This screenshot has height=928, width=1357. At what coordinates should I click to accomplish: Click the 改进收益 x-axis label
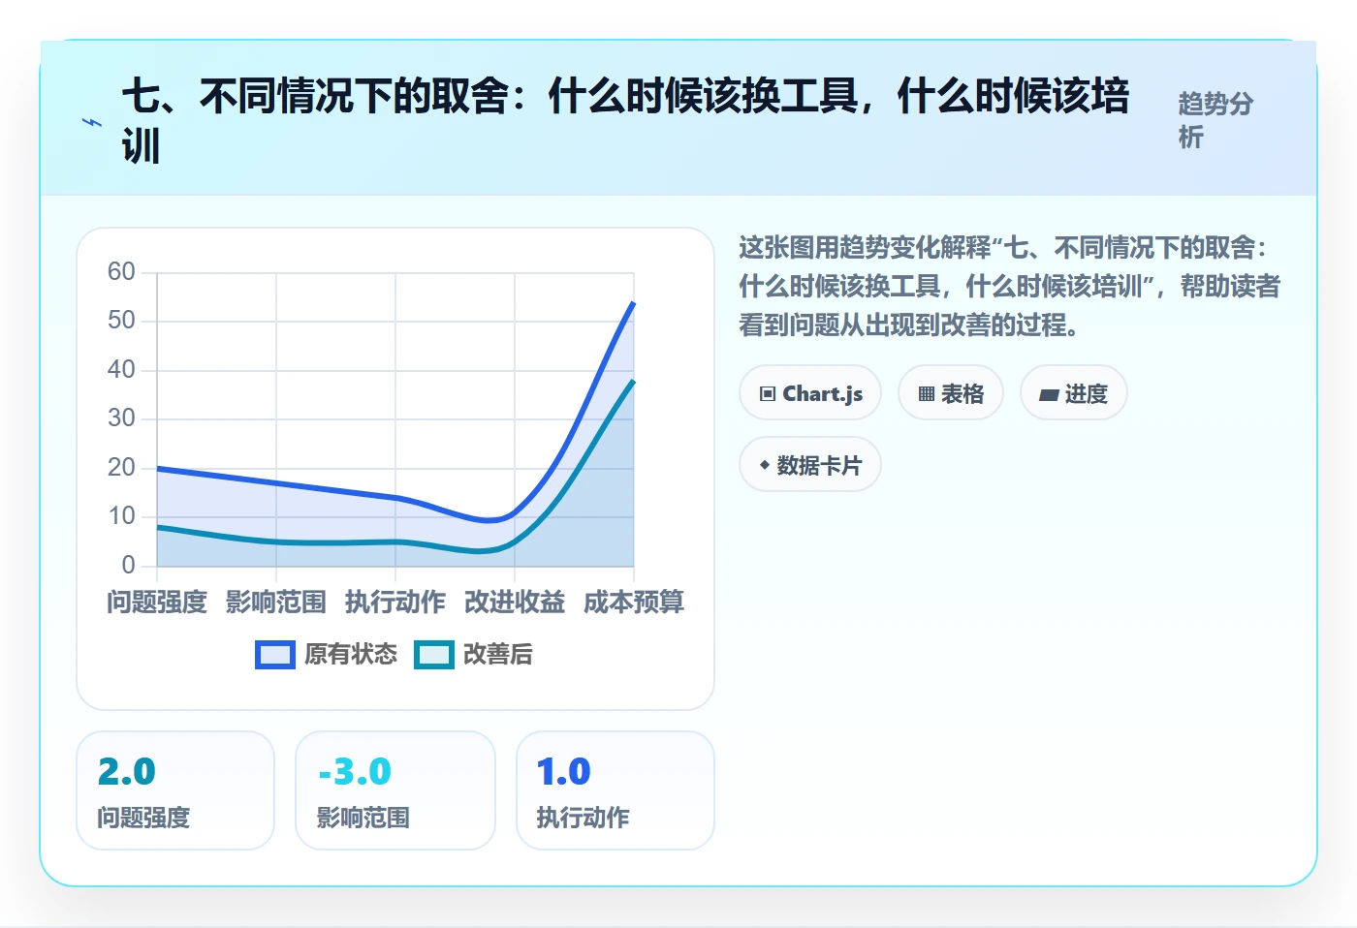pyautogui.click(x=515, y=603)
